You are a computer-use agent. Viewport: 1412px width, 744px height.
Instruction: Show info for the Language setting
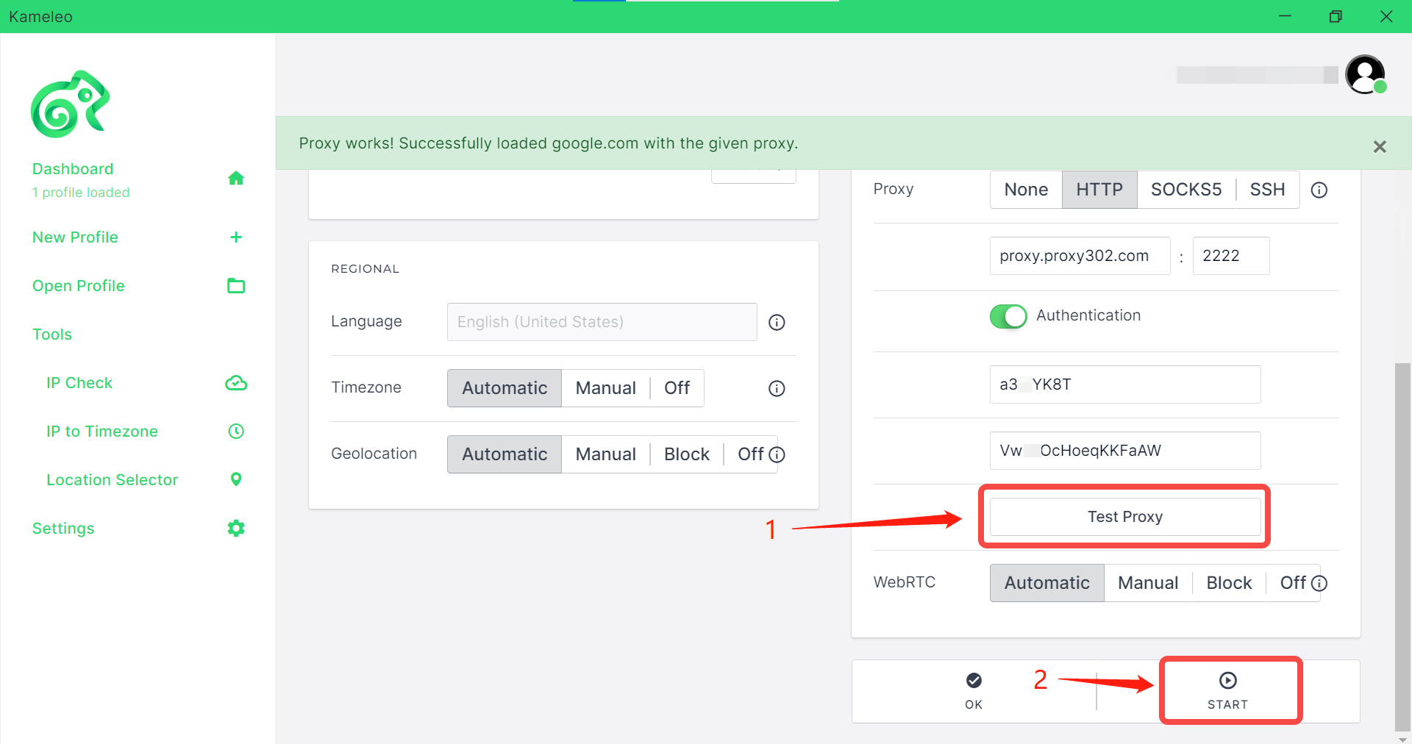[x=777, y=322]
